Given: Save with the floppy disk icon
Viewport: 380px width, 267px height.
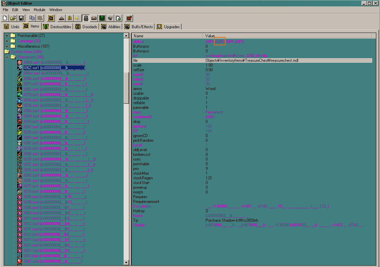Looking at the screenshot, I should (x=21, y=18).
